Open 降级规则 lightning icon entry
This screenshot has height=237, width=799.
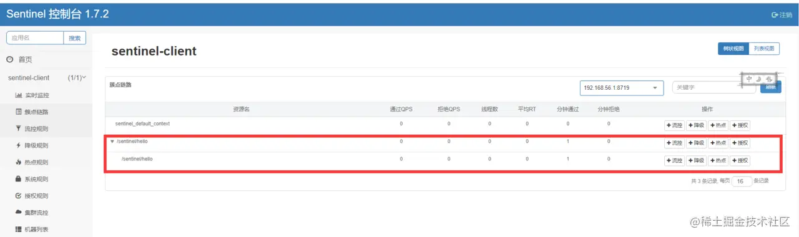(x=32, y=145)
